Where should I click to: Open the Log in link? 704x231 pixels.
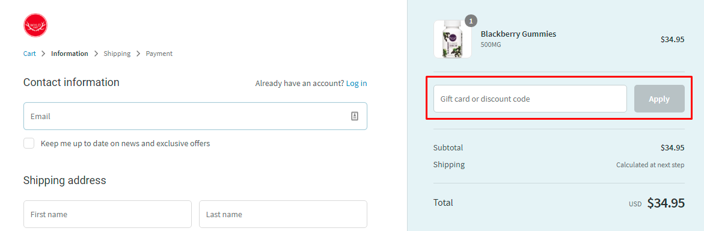pos(357,83)
